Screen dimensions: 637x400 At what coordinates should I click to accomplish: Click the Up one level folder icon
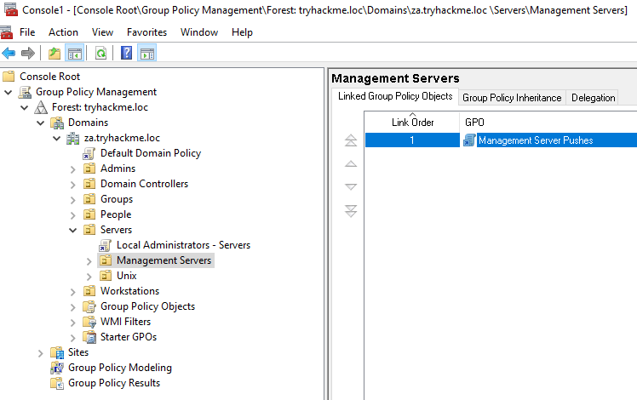(x=55, y=53)
